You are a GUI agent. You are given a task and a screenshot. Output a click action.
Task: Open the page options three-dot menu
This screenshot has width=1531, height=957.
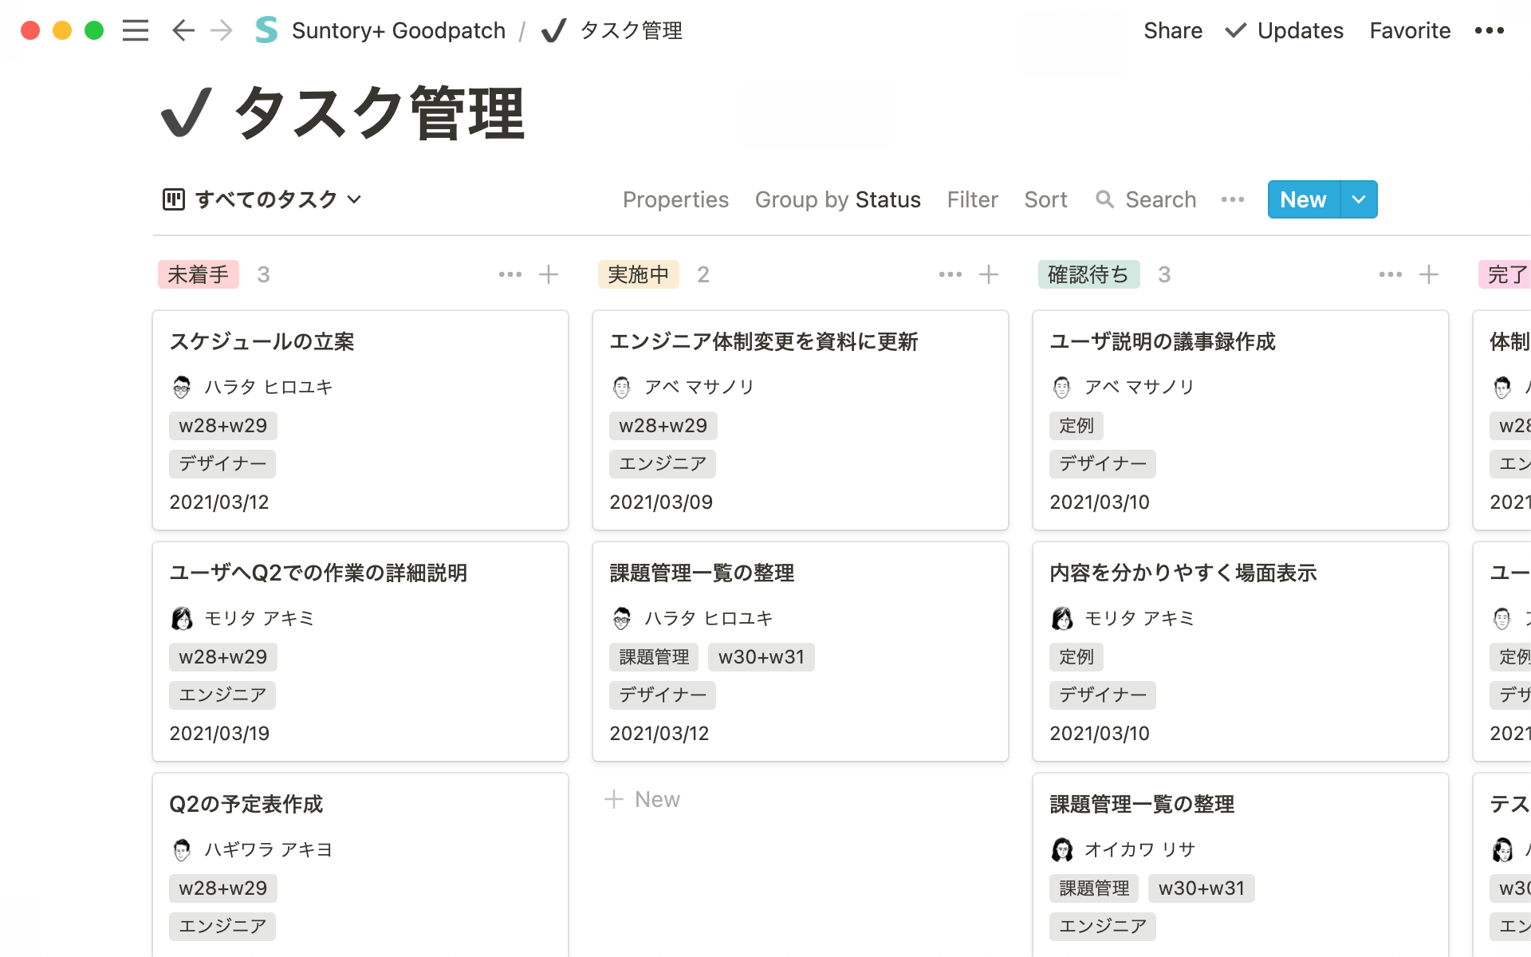1489,30
